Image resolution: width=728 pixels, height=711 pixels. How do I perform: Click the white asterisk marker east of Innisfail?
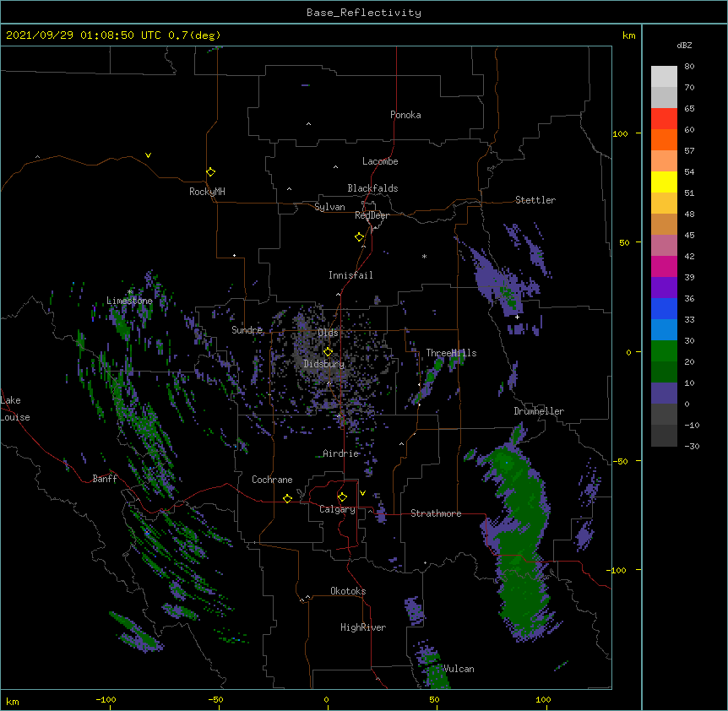click(424, 256)
